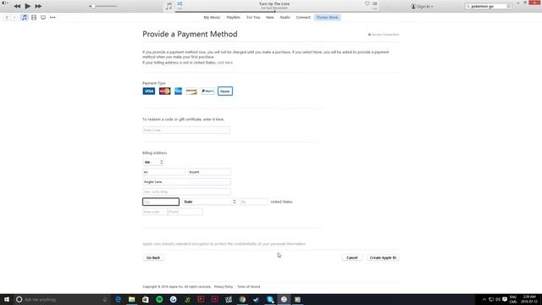Switch to the Playlists tab
This screenshot has width=542, height=305.
(x=234, y=17)
